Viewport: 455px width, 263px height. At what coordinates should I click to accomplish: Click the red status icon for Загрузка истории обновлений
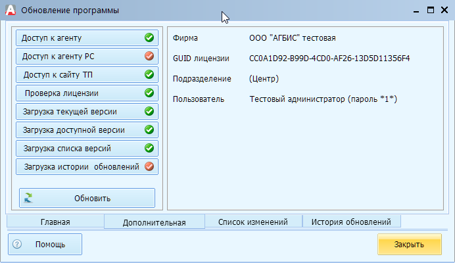[149, 166]
